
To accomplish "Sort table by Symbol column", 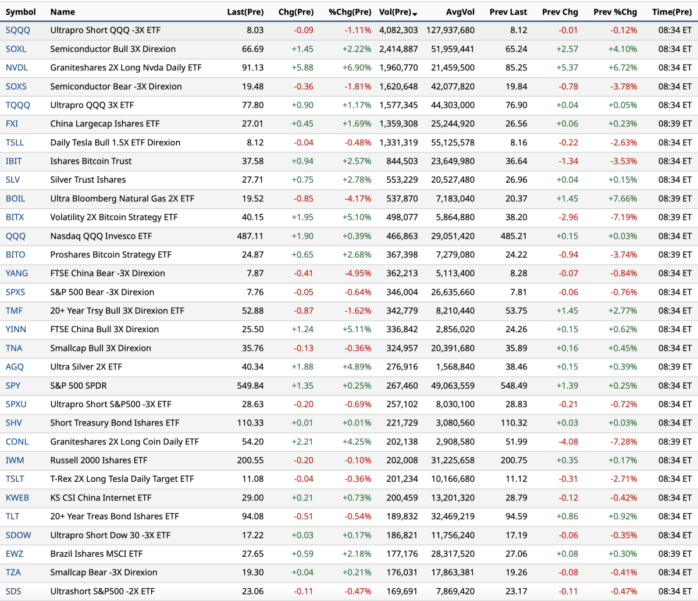I will click(x=20, y=12).
